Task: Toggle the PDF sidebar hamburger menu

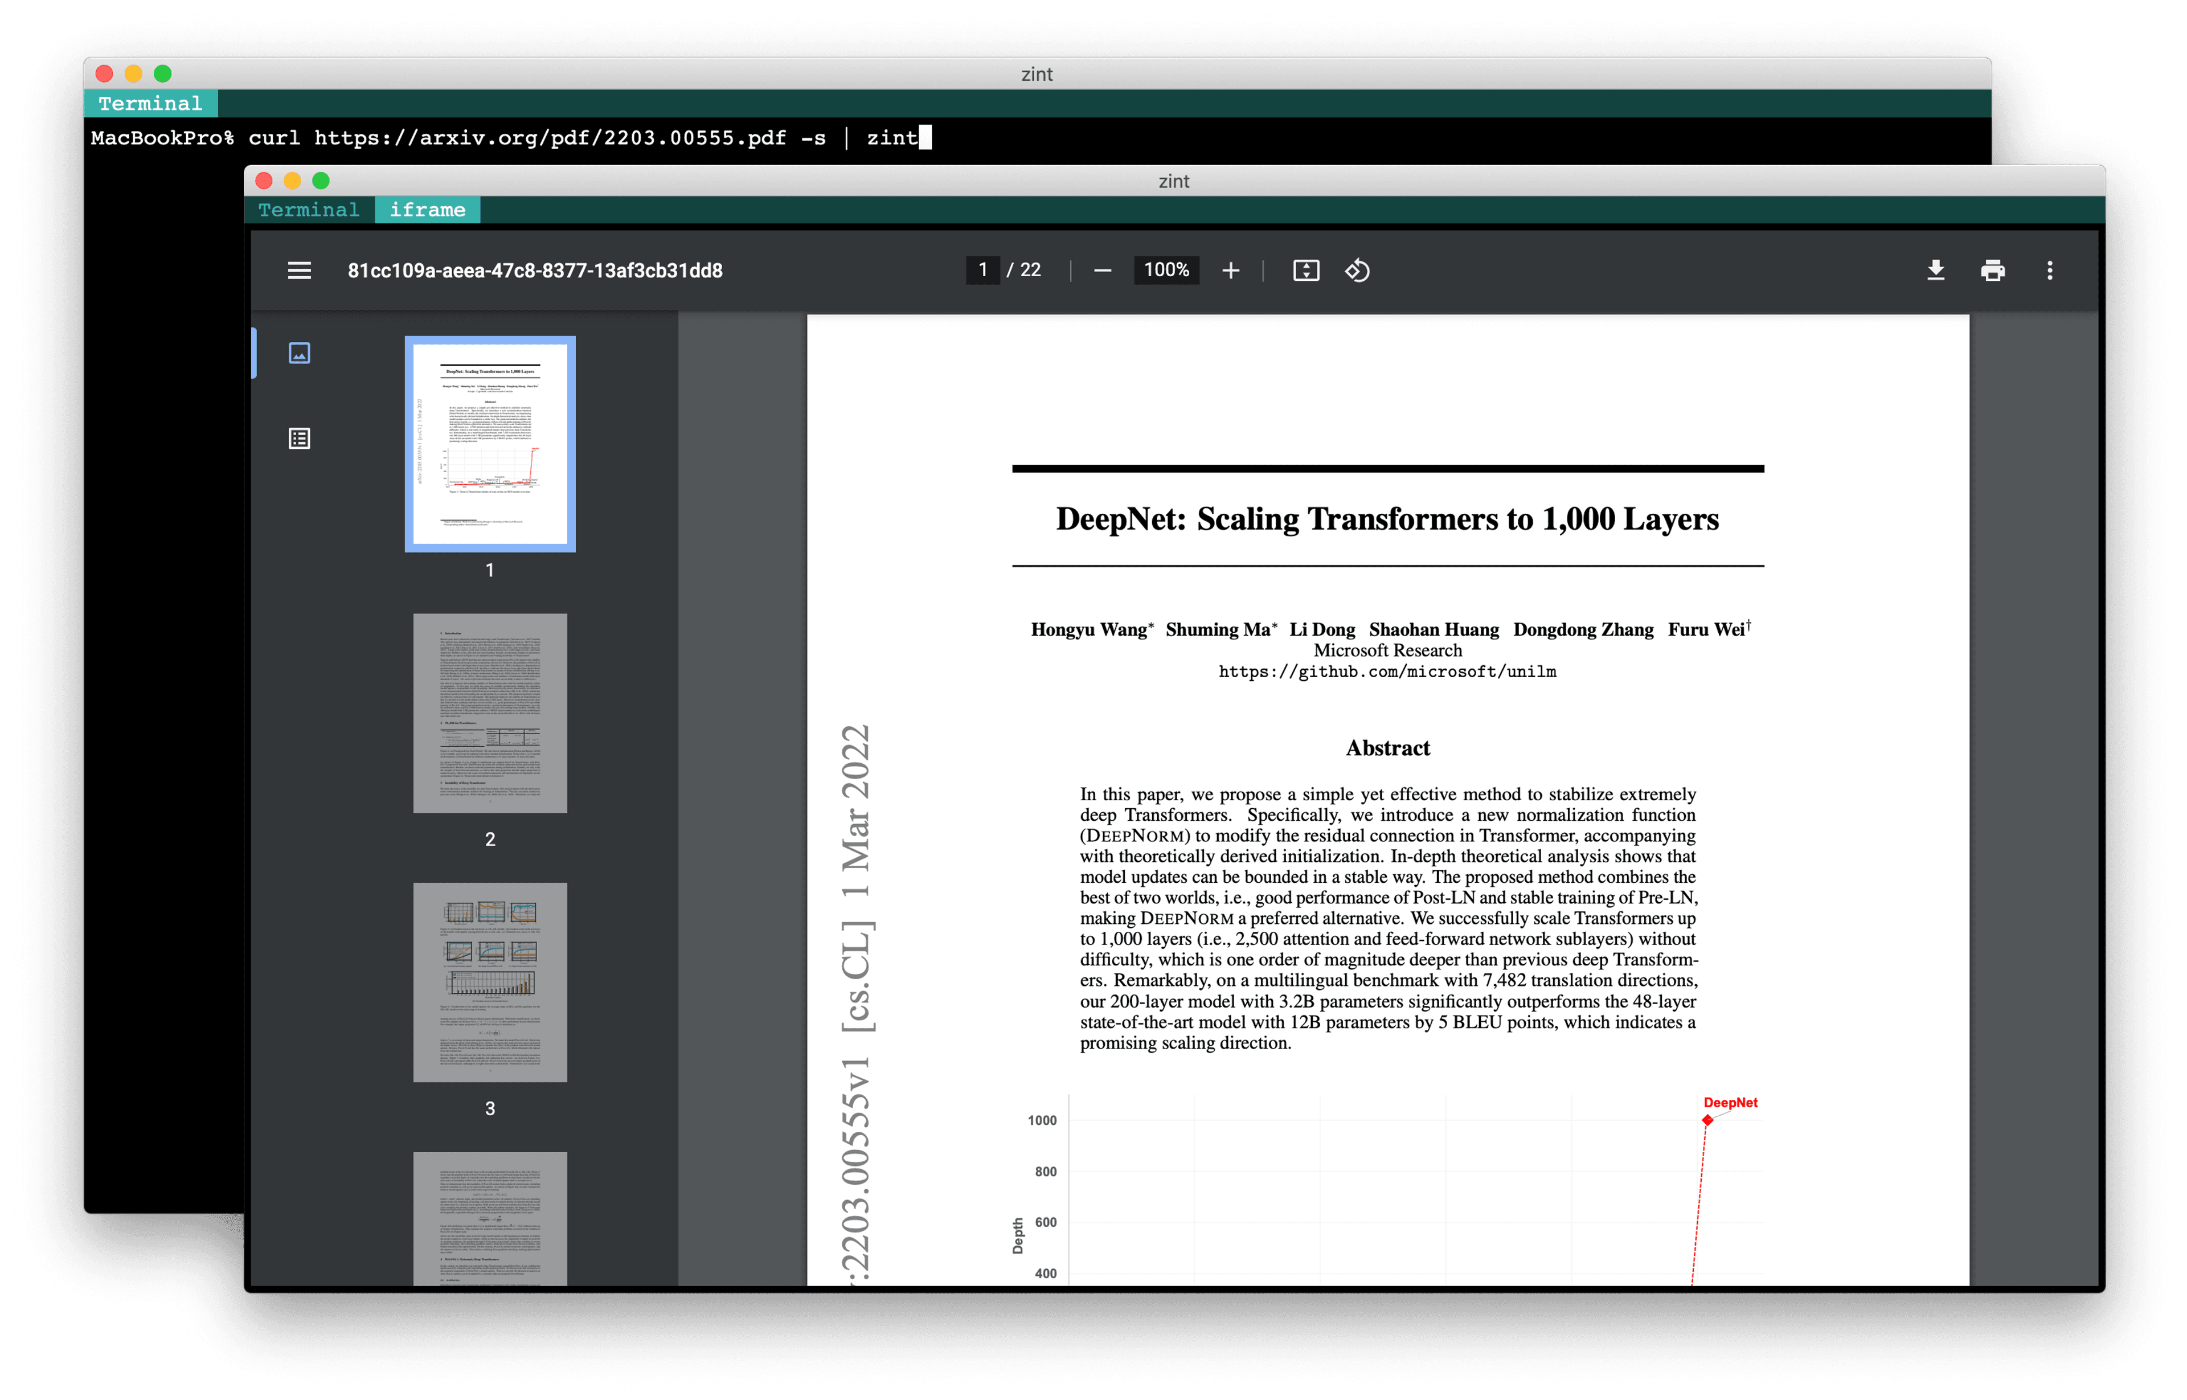Action: point(299,270)
